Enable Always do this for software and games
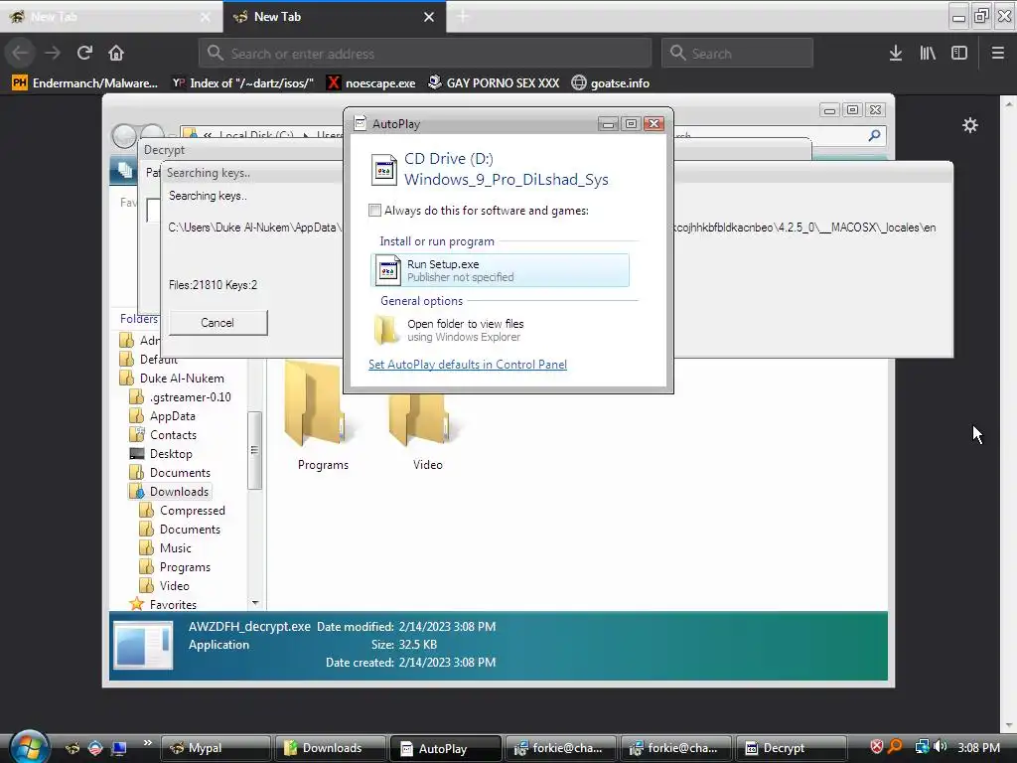 374,211
